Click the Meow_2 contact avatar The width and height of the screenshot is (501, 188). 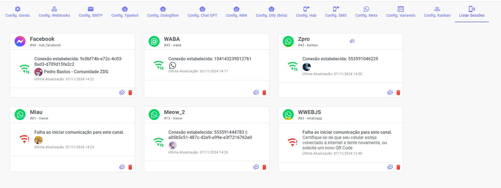(x=173, y=145)
